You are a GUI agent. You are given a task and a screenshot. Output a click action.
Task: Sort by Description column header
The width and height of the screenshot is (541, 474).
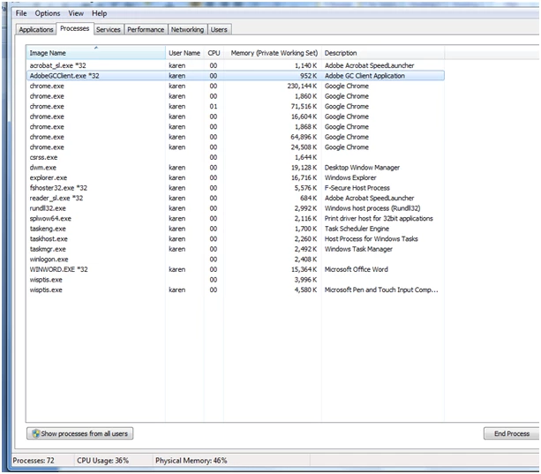(x=383, y=53)
